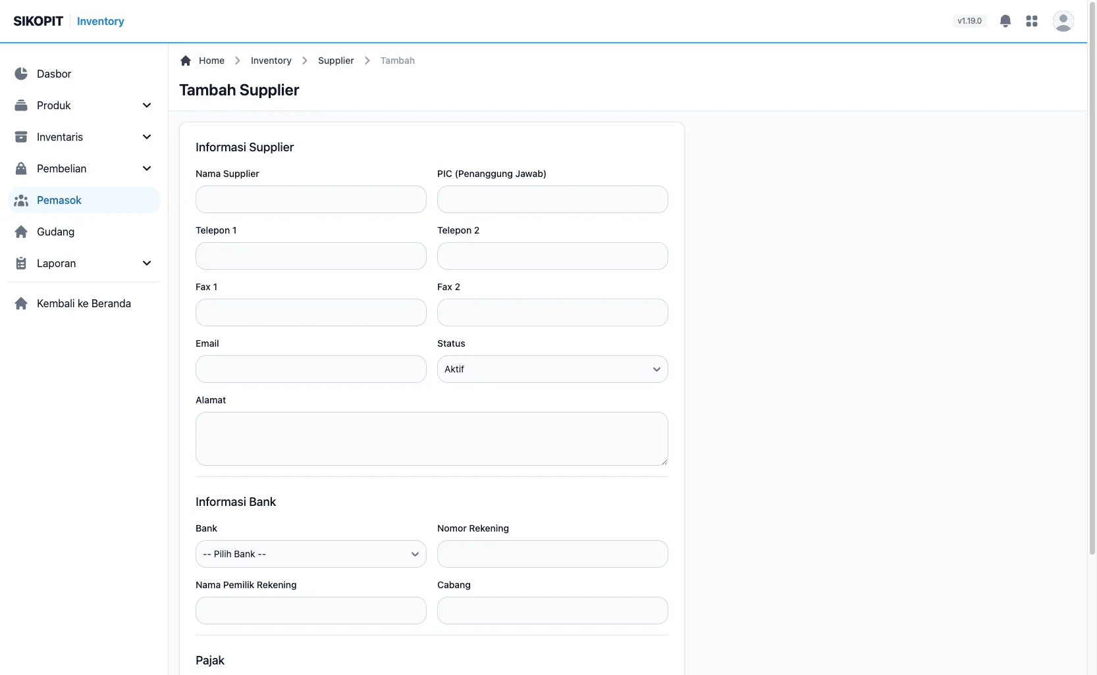Viewport: 1097px width, 675px height.
Task: Click the Nama Supplier input field
Action: coord(311,199)
